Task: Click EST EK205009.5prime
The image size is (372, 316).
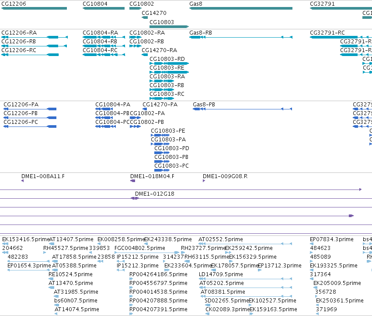Action: pos(315,288)
